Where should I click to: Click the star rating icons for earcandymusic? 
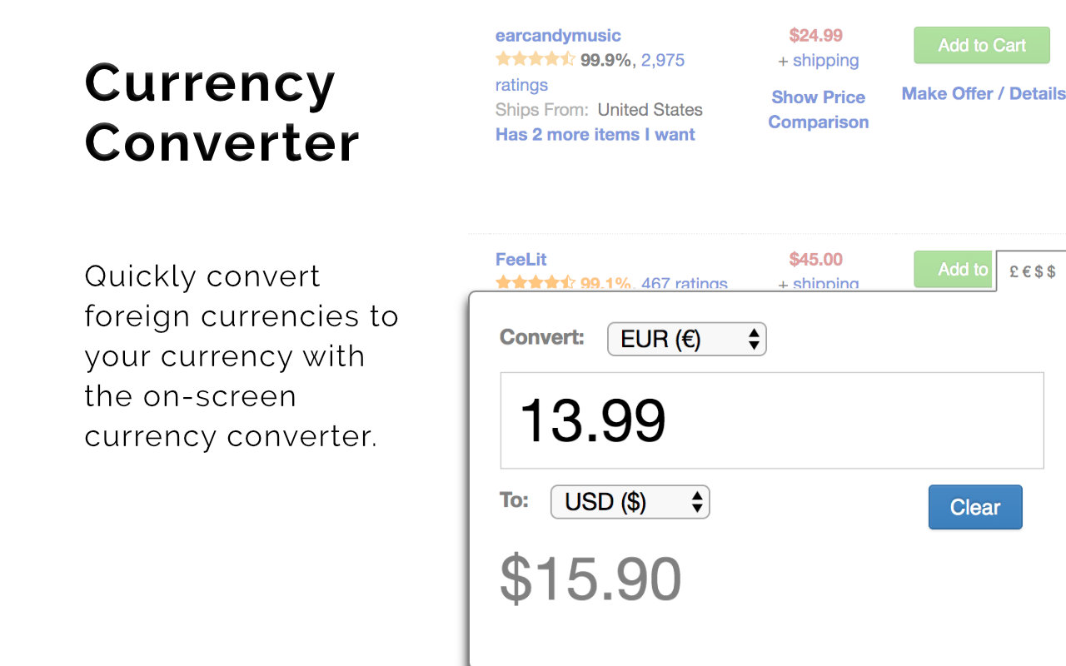point(535,59)
